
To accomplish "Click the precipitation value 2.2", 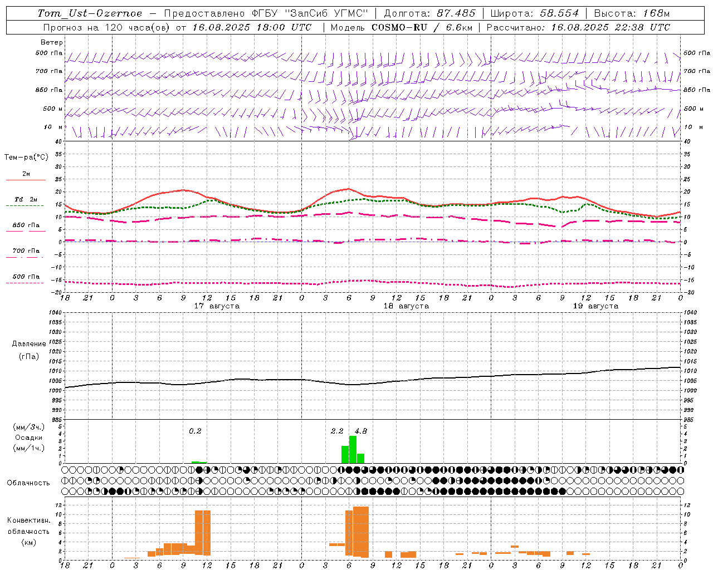I will (337, 431).
